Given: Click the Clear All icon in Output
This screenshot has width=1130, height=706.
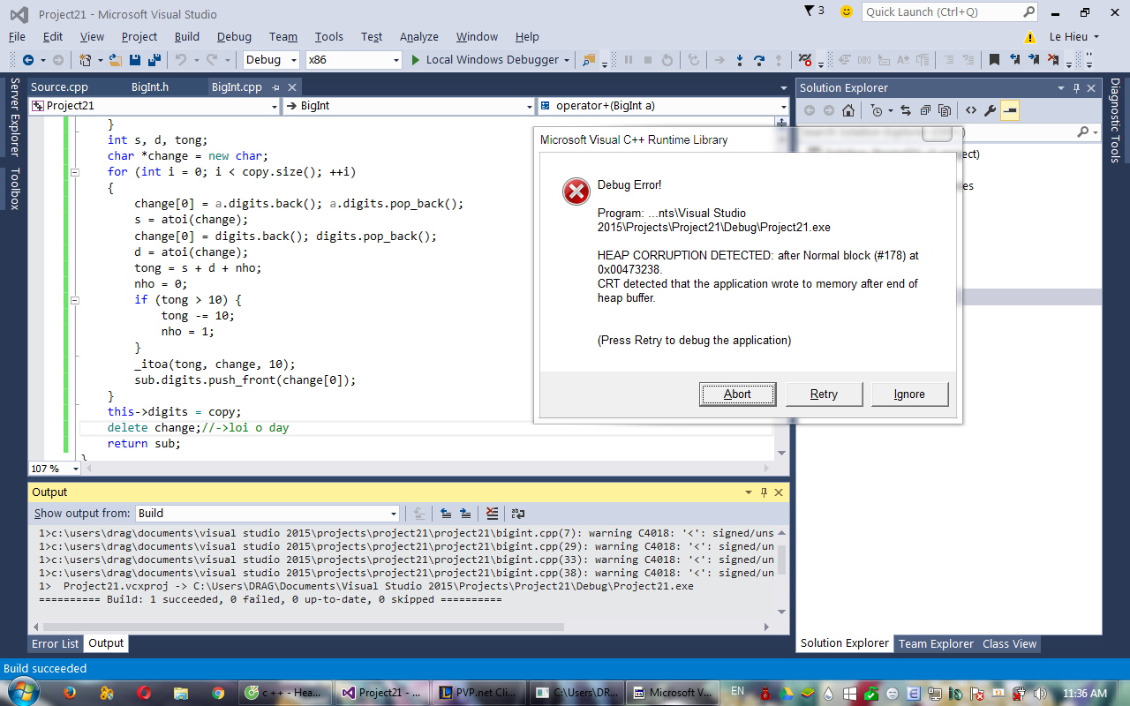Looking at the screenshot, I should point(493,514).
